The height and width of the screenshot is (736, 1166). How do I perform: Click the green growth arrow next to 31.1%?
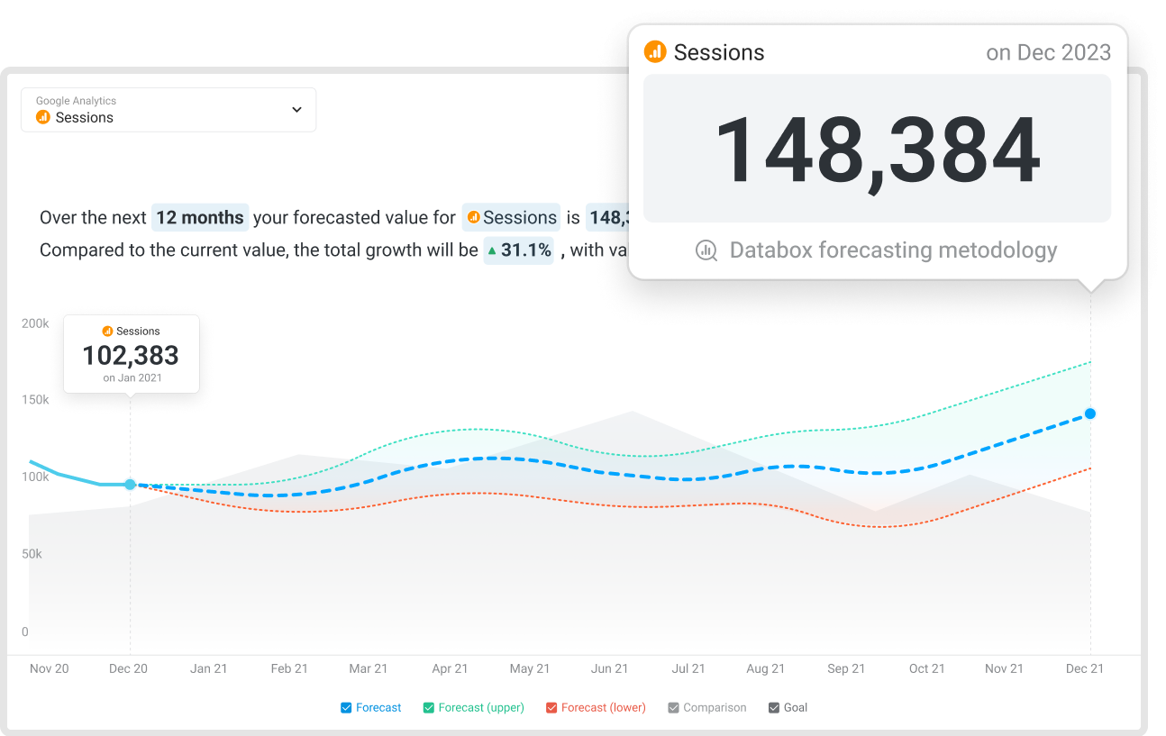click(493, 250)
